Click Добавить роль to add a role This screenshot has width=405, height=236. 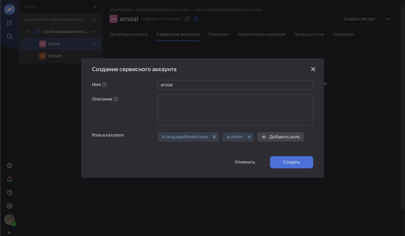(280, 137)
